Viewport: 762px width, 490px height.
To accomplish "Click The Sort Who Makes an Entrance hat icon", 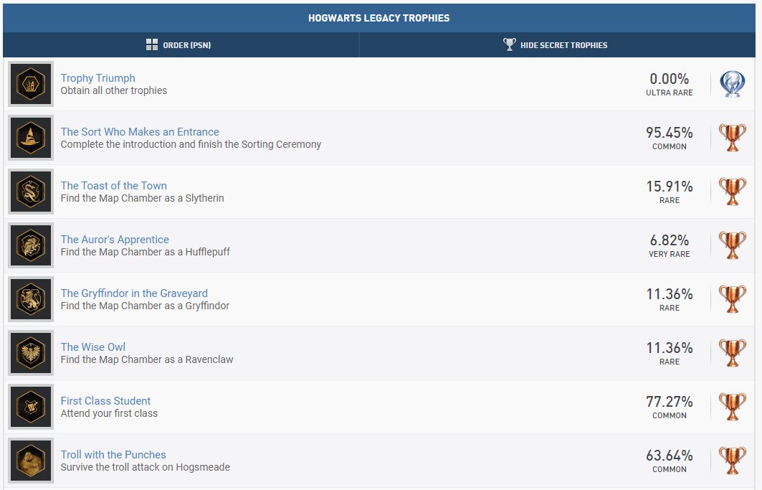I will point(31,138).
